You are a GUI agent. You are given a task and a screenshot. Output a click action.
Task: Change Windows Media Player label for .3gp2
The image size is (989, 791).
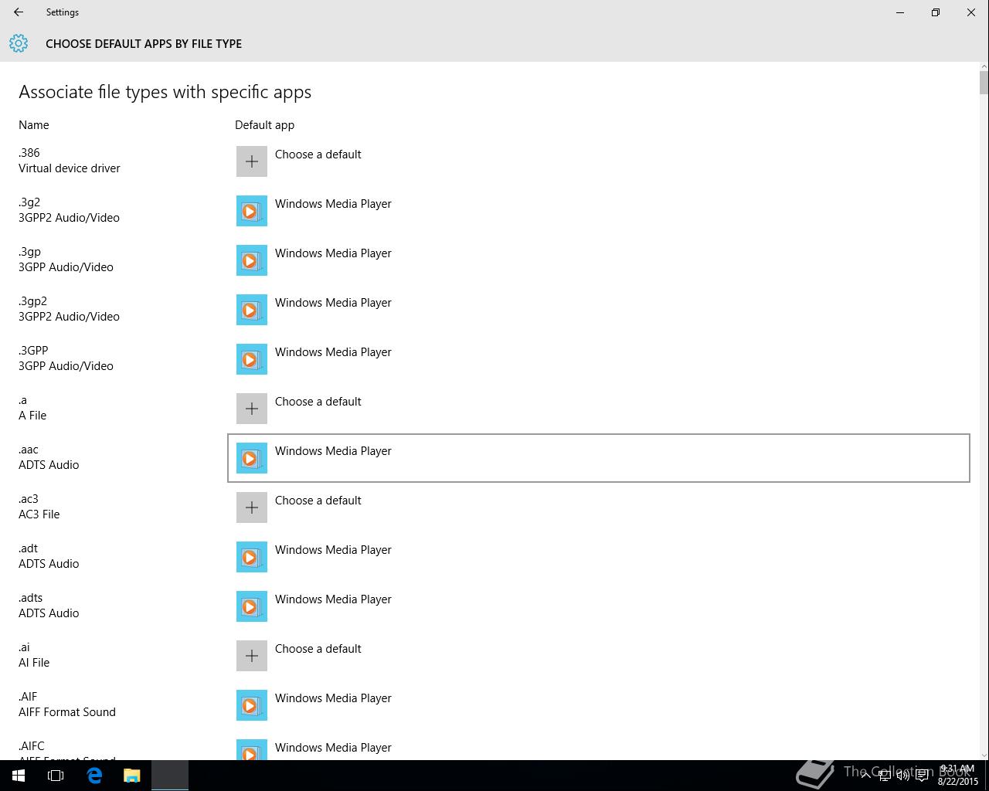pyautogui.click(x=333, y=303)
